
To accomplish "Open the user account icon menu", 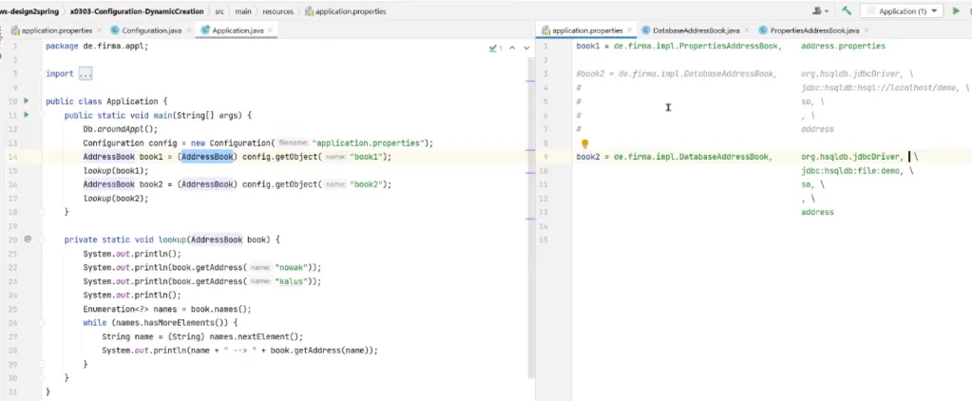I will pyautogui.click(x=821, y=11).
